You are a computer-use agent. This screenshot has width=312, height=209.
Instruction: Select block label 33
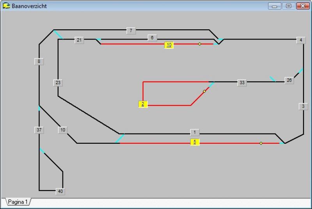(242, 82)
